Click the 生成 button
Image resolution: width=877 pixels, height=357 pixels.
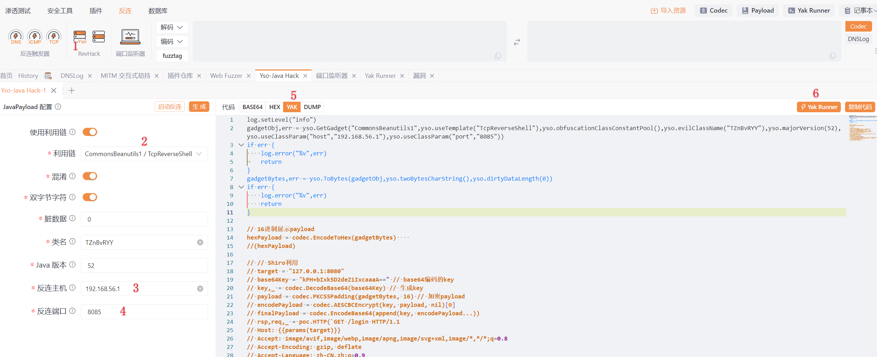pos(199,107)
